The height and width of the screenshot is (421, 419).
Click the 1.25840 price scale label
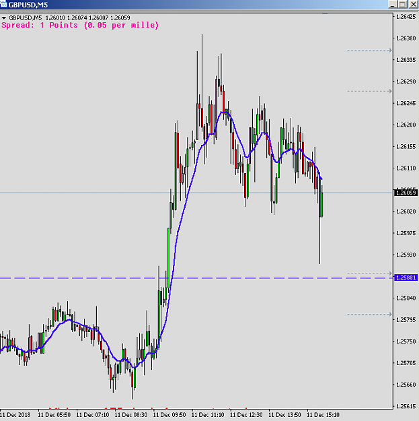(x=406, y=298)
